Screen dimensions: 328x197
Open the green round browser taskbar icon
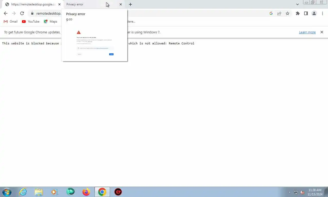(x=70, y=192)
